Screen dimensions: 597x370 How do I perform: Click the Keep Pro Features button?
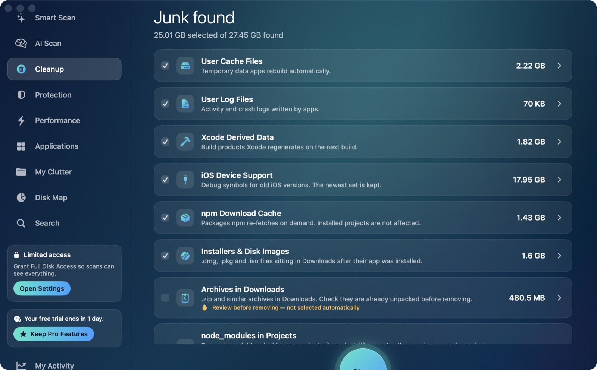click(x=54, y=334)
